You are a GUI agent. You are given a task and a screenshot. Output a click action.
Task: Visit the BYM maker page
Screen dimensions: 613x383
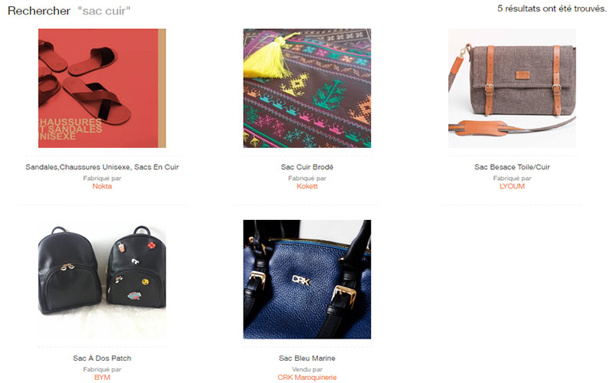click(x=102, y=377)
